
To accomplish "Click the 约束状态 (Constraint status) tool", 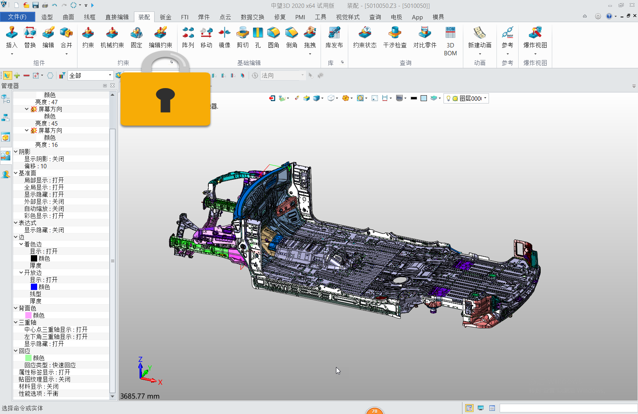I will [x=365, y=38].
